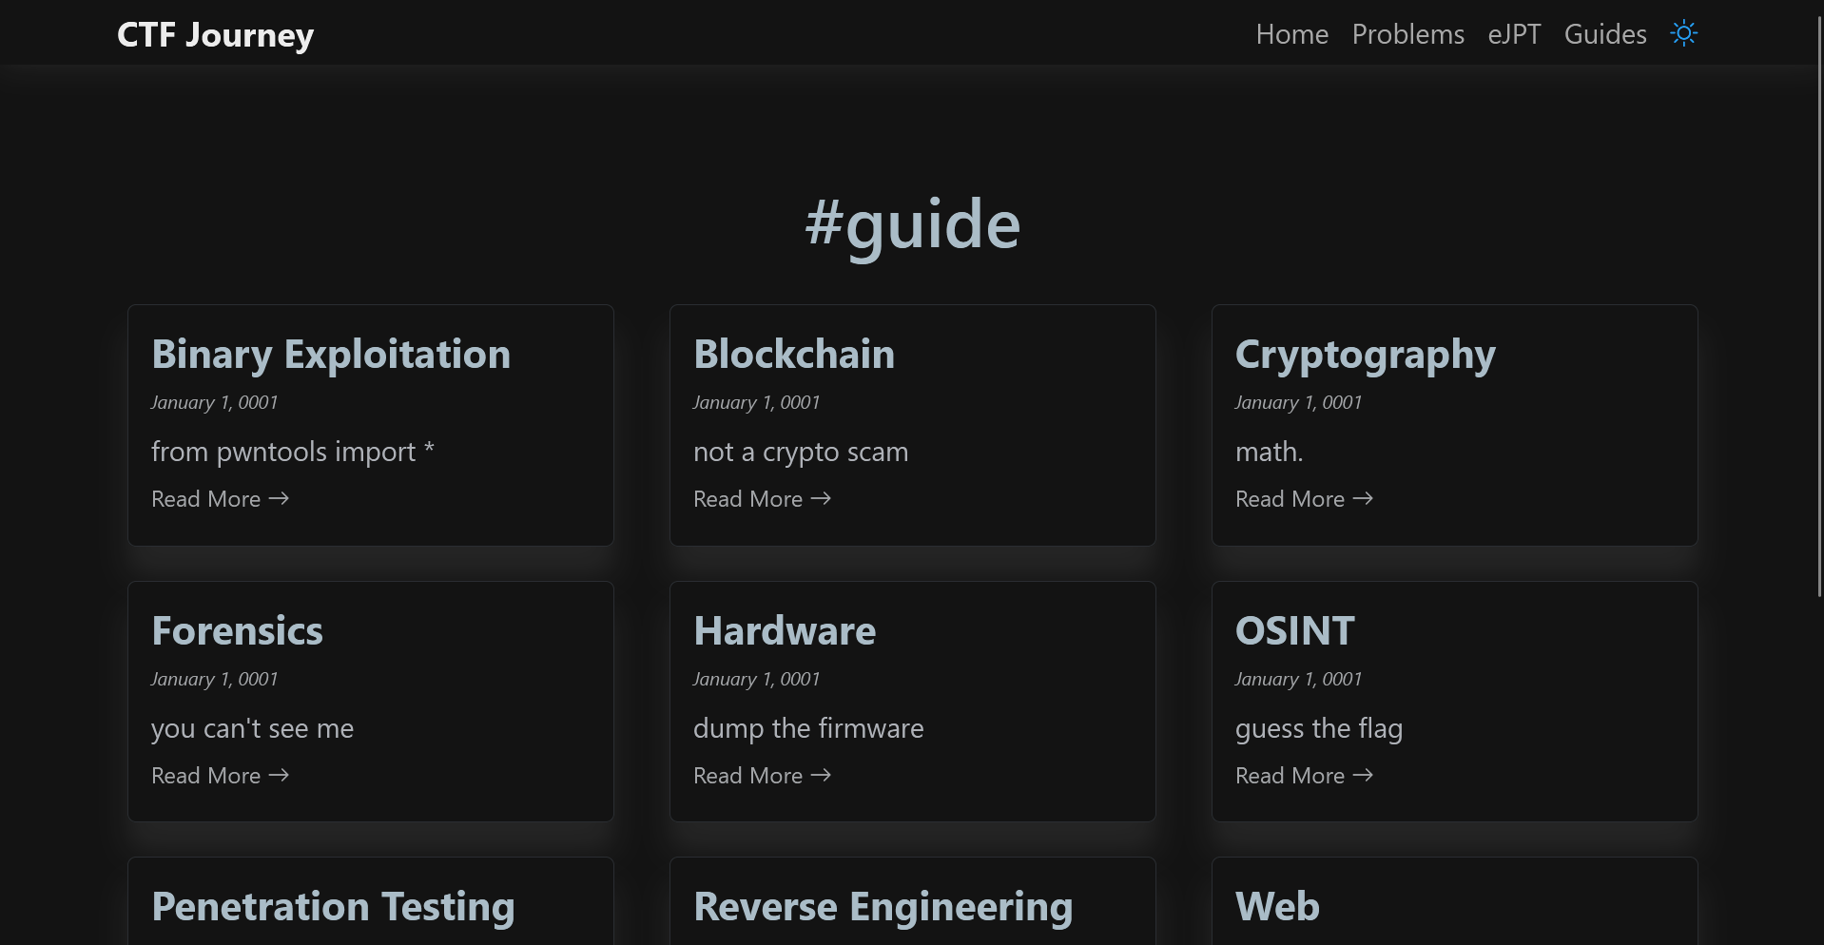Screen dimensions: 1824x945
Task: Open the OSINT guide title
Action: (x=1294, y=630)
